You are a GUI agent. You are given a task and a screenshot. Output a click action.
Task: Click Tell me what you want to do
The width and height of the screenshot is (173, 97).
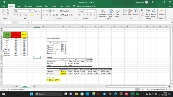click(86, 6)
